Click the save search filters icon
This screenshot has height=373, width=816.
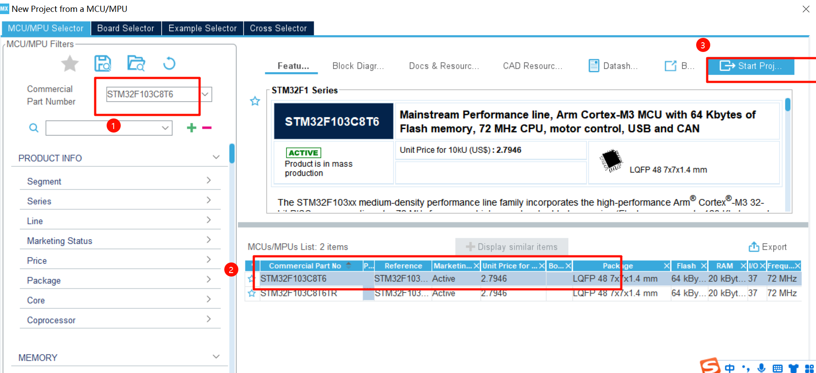point(103,63)
